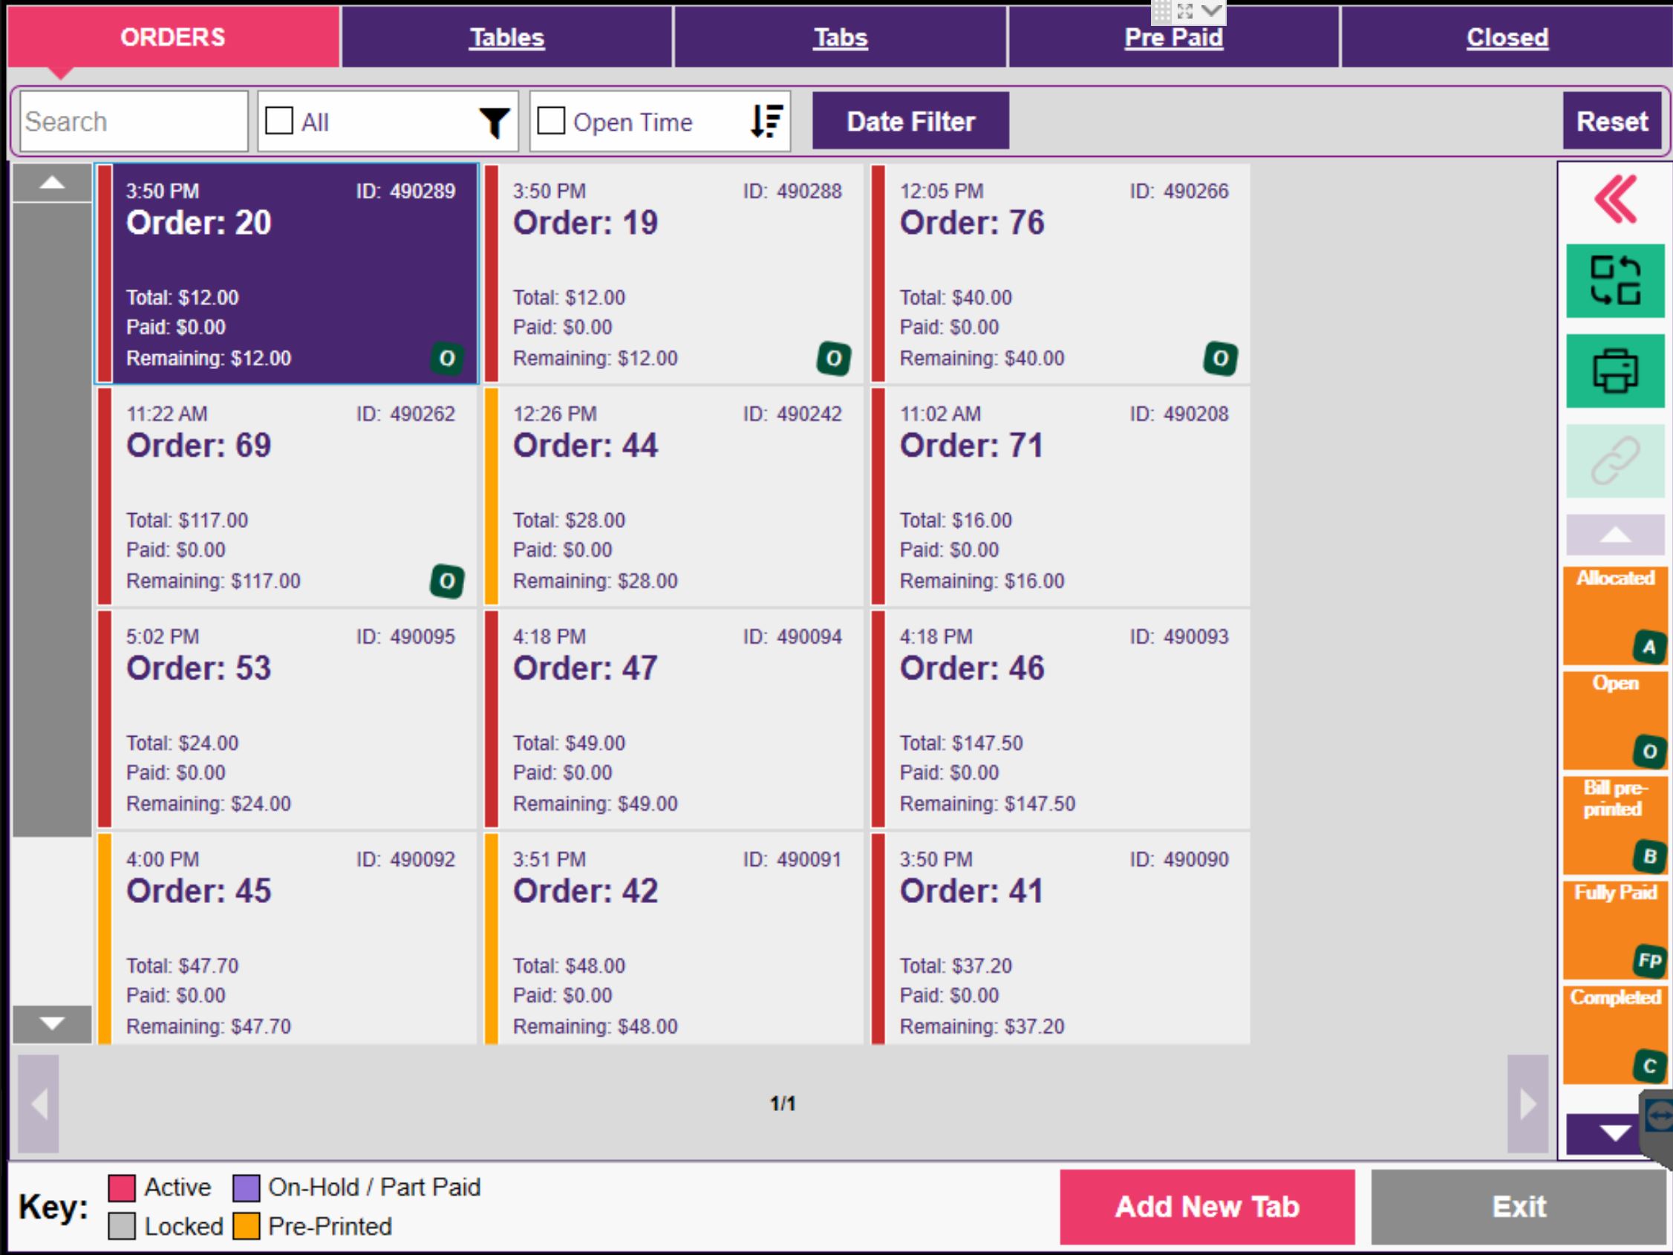This screenshot has height=1255, width=1673.
Task: Click the expand arrows icon at top
Action: click(x=1184, y=10)
